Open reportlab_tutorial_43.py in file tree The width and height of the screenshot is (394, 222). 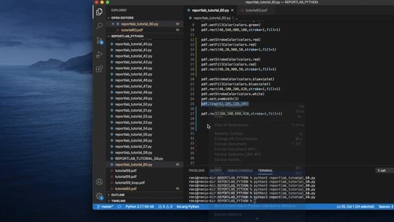[x=134, y=62]
